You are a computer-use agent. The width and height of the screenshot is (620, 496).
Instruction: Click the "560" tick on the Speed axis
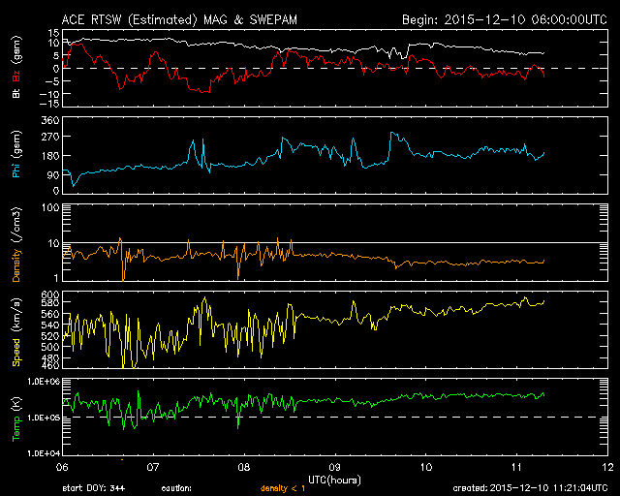[50, 314]
